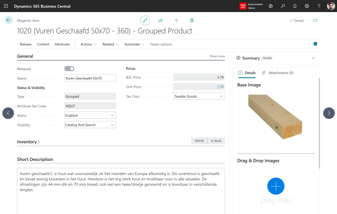Click the Unit Price value 2.70
The width and height of the screenshot is (337, 214).
pos(220,87)
